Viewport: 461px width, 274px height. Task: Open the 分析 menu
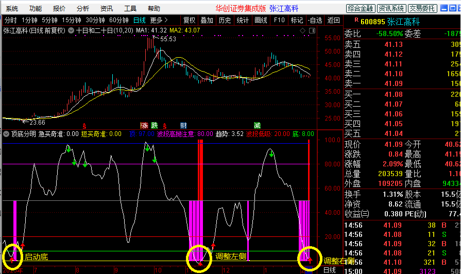82,9
